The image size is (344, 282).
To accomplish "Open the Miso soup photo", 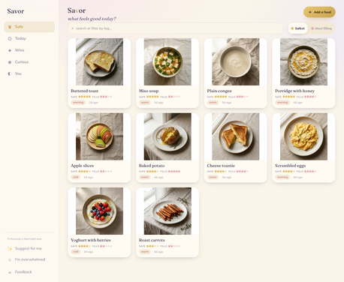I will [167, 61].
